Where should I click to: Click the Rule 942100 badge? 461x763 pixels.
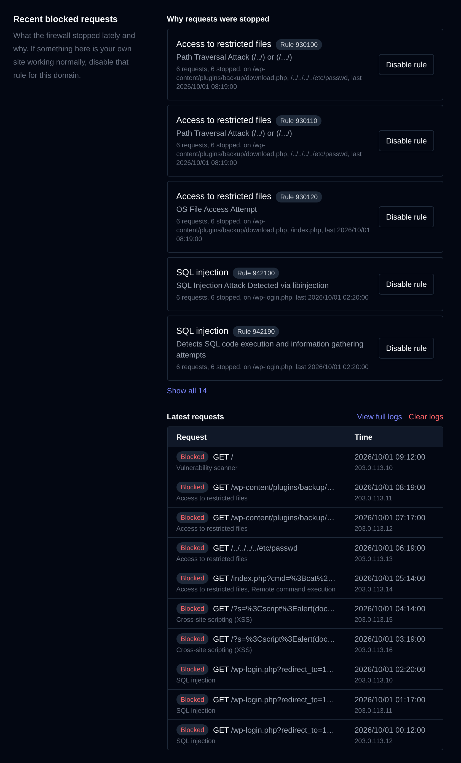pos(256,273)
